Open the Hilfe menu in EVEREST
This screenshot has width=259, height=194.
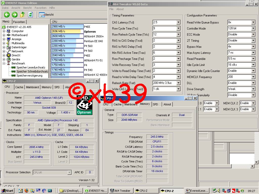coord(52,8)
